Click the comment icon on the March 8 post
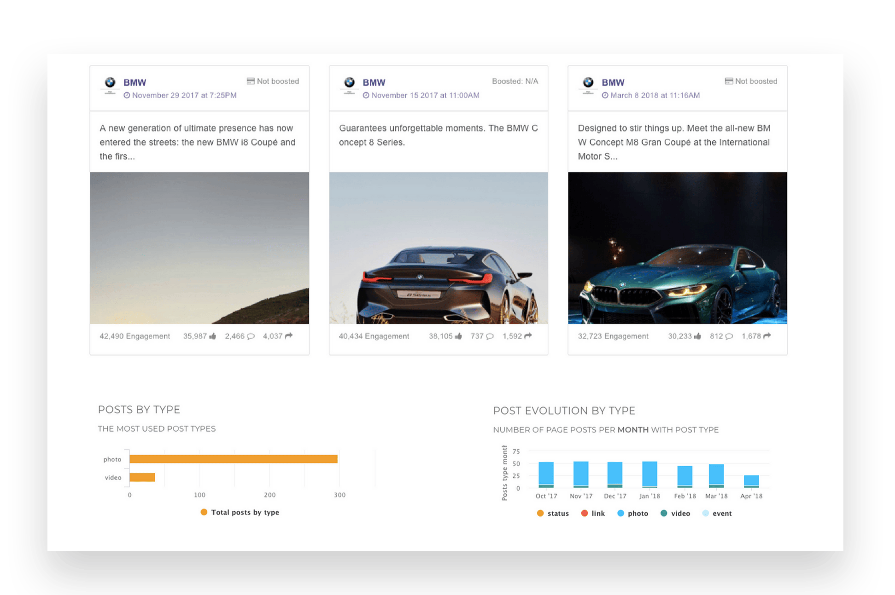The height and width of the screenshot is (595, 895). coord(729,336)
